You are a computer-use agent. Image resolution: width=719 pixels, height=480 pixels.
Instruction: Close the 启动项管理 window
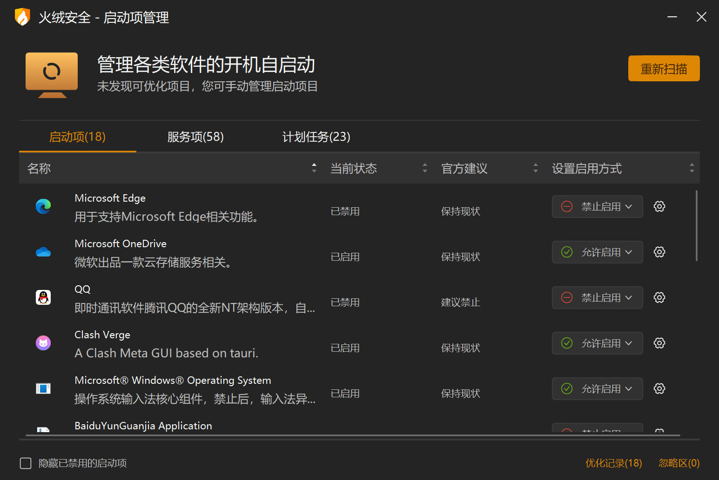[x=701, y=17]
